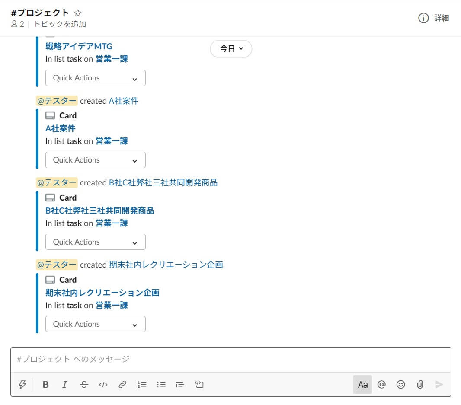
Task: Expand Quick Actions for A社案件 card
Action: (x=95, y=160)
